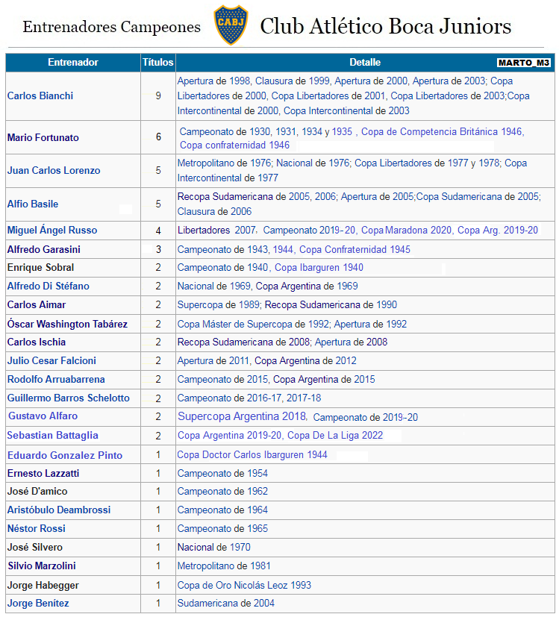Open the Jorge Benítez link

tap(38, 604)
